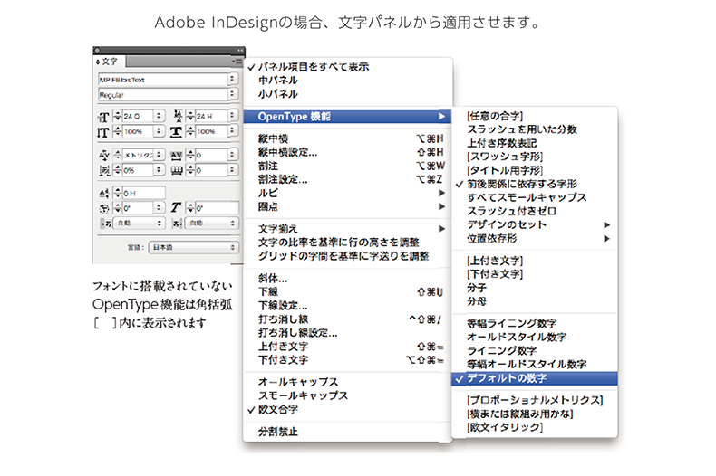Click the font size icon in 文字 panel
Image resolution: width=716 pixels, height=476 pixels.
tap(103, 117)
